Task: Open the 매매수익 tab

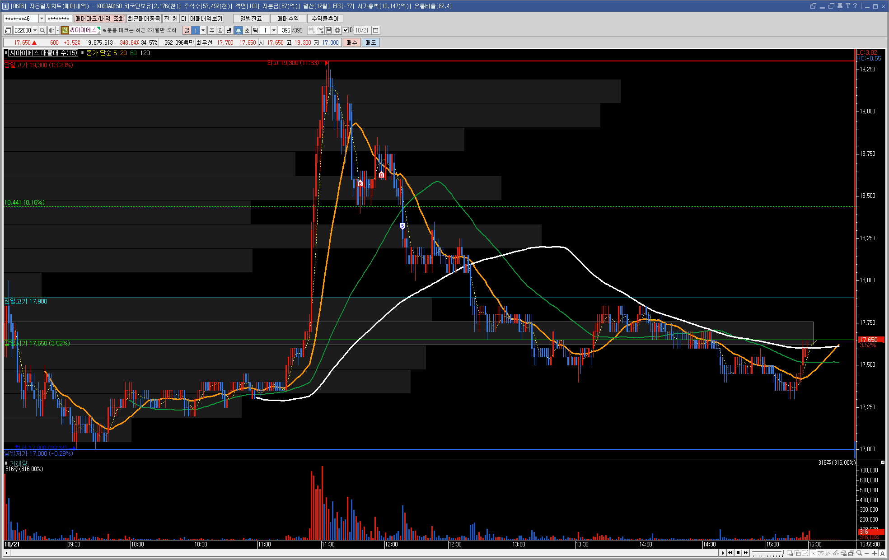Action: [288, 19]
